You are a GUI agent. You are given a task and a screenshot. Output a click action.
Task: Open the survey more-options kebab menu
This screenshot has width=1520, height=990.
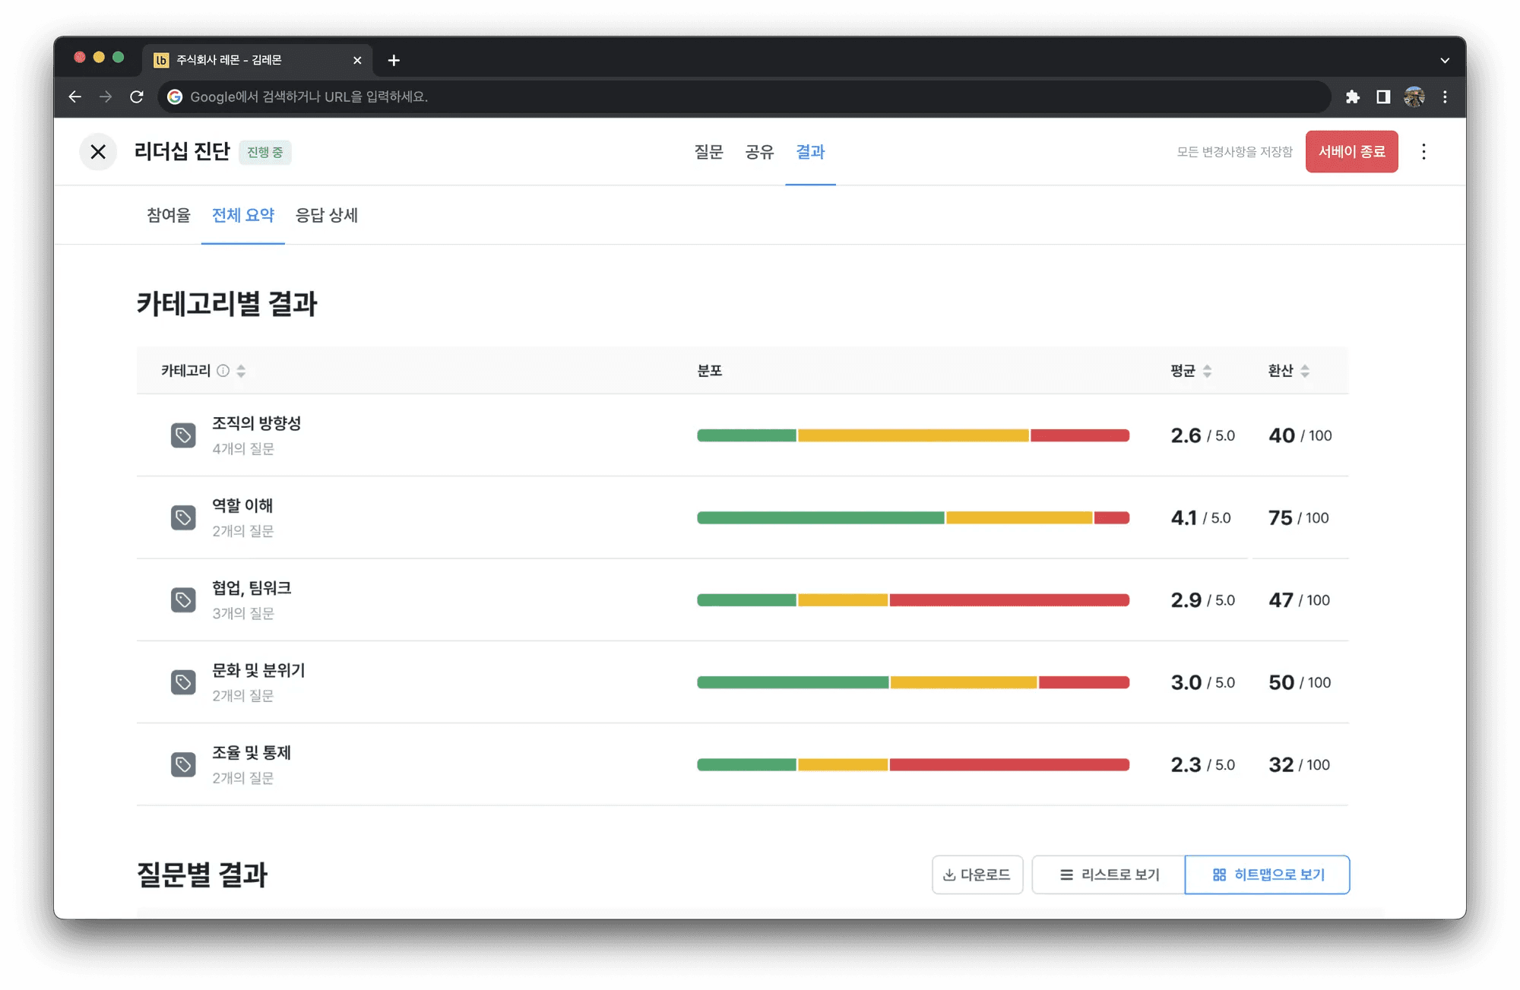point(1423,152)
